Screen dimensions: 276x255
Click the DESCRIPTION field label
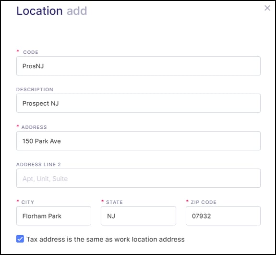pos(35,89)
